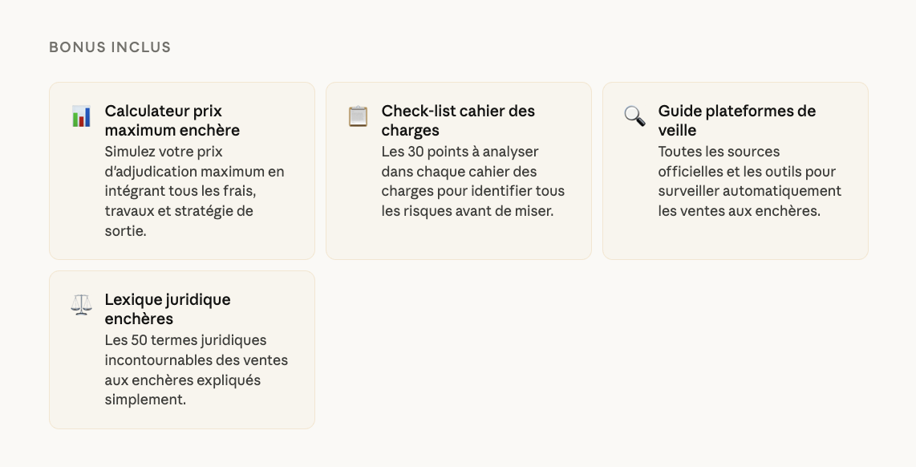The image size is (916, 467).
Task: Open the 'Guide plateformes de veille' title
Action: tap(736, 120)
